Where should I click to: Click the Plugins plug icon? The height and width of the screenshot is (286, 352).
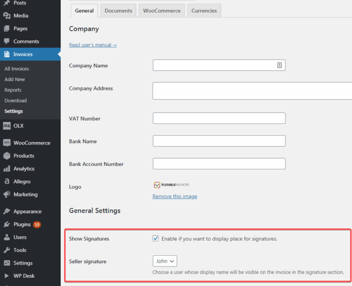[x=7, y=225]
